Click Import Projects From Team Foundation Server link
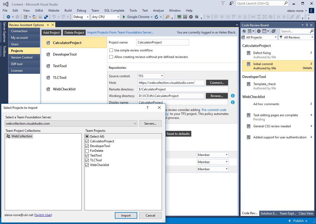Screen dimensions: 316x224 (x=120, y=32)
